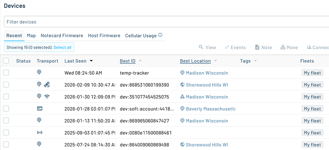Open the Beverly Massachusetts location link
The height and width of the screenshot is (150, 329).
pos(211,109)
